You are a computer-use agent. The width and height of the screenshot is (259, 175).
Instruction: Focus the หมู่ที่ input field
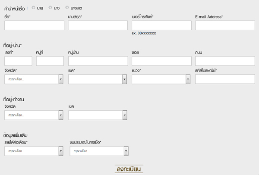[50, 61]
